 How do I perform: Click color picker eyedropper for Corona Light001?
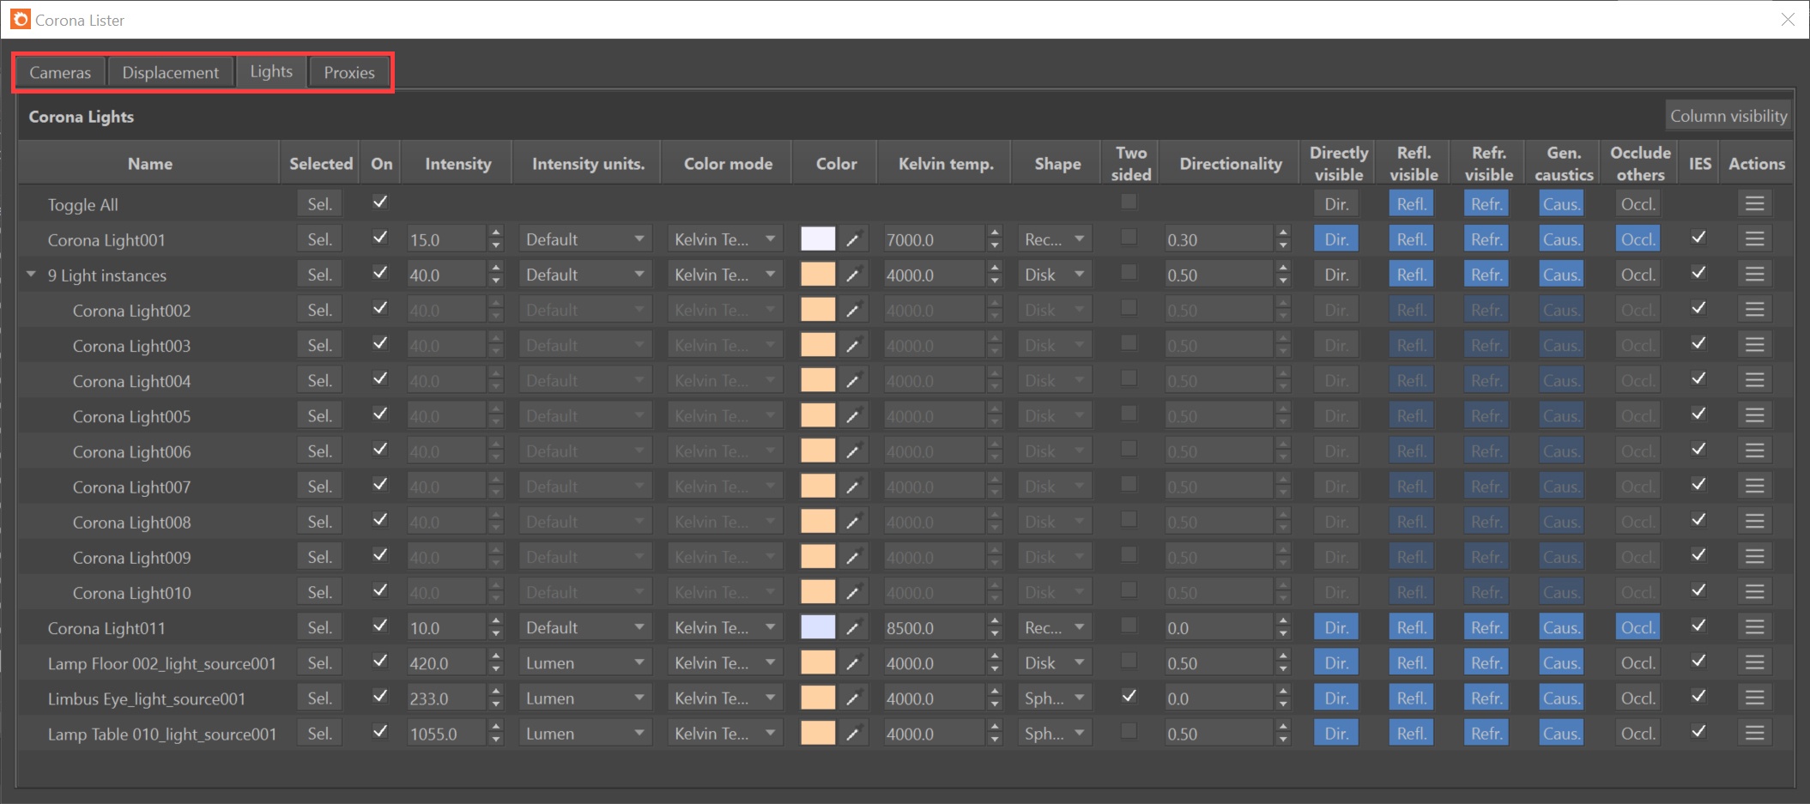tap(852, 239)
